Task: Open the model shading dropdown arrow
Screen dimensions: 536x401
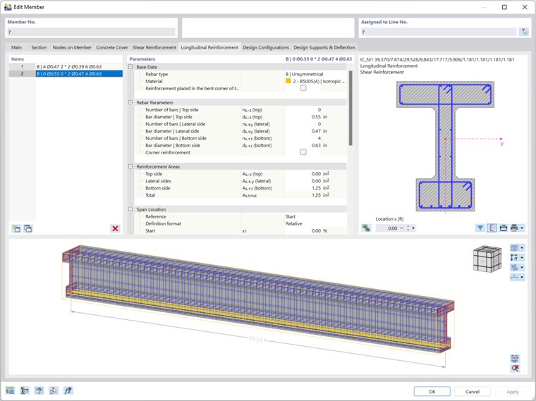Action: [x=522, y=267]
